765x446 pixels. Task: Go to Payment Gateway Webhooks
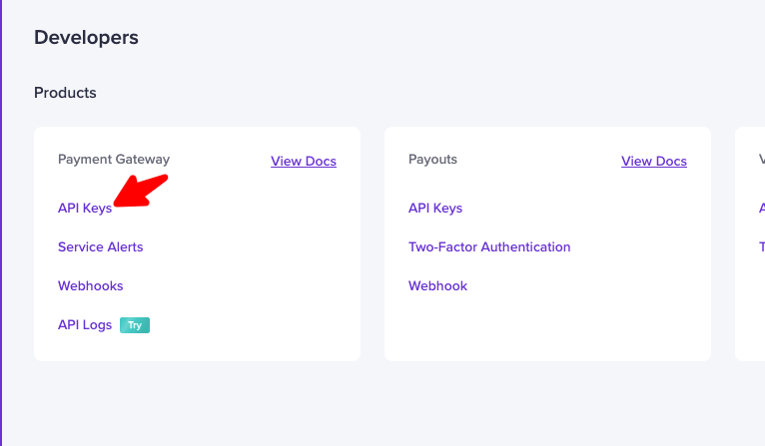coord(91,286)
